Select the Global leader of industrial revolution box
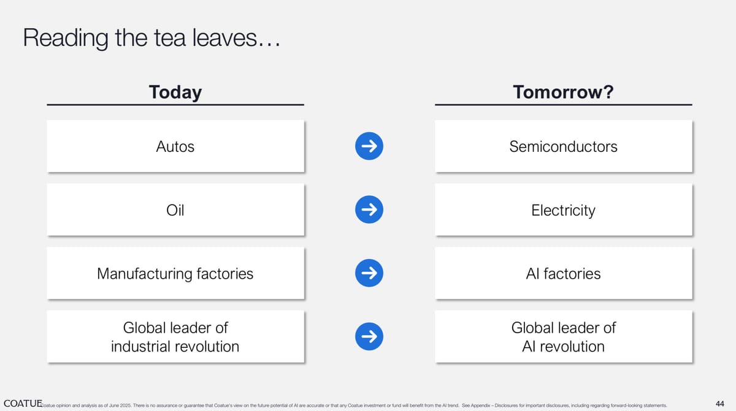Screen dimensions: 736x411 (x=175, y=336)
